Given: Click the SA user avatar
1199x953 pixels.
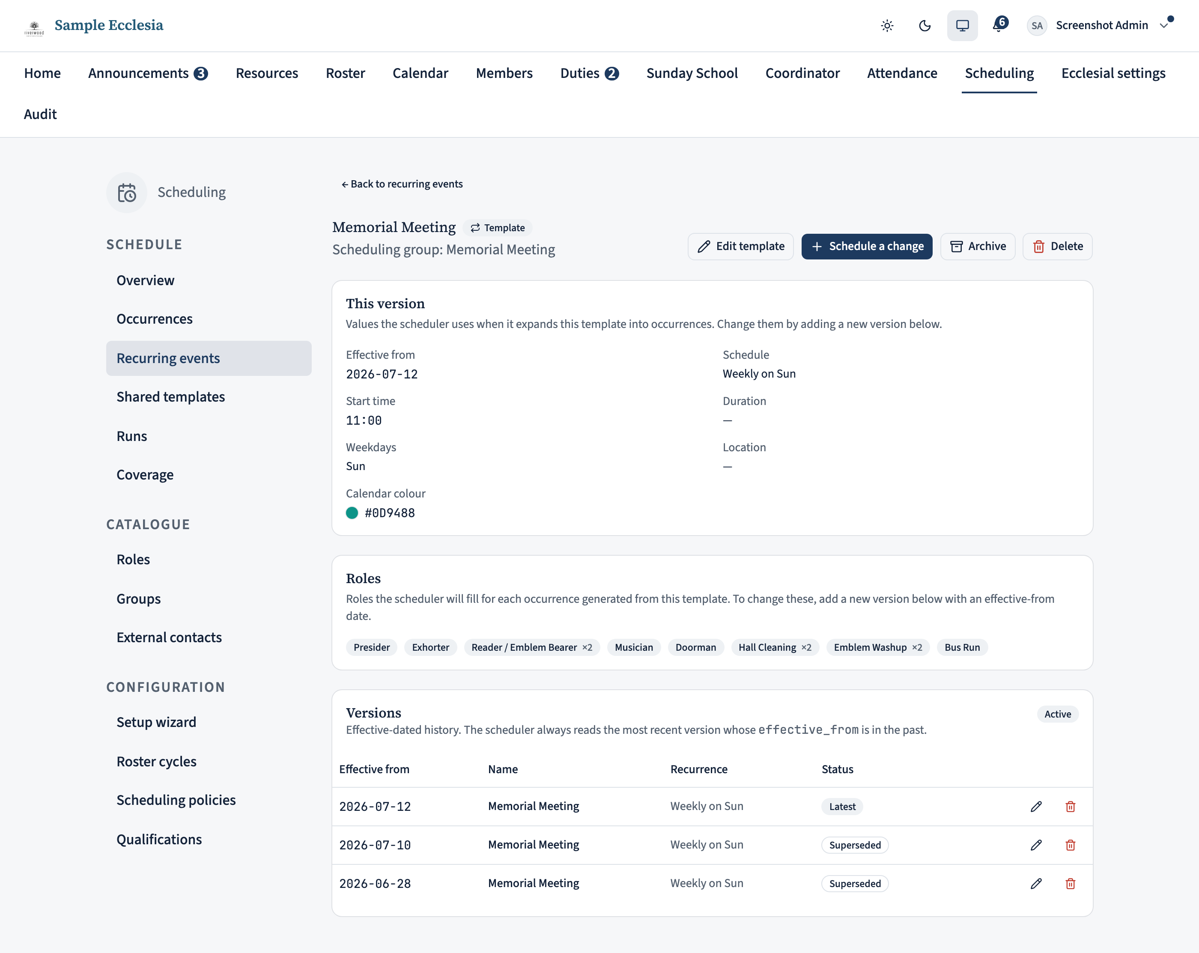Looking at the screenshot, I should pos(1037,26).
